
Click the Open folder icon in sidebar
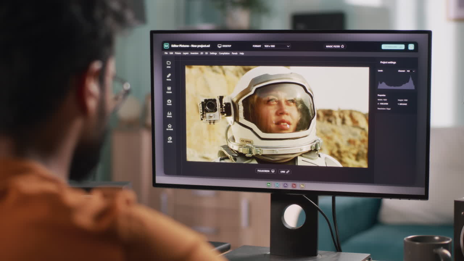(168, 63)
